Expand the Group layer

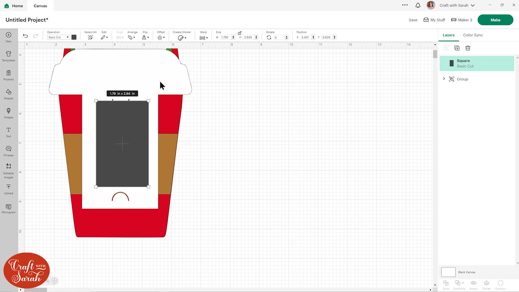click(444, 79)
